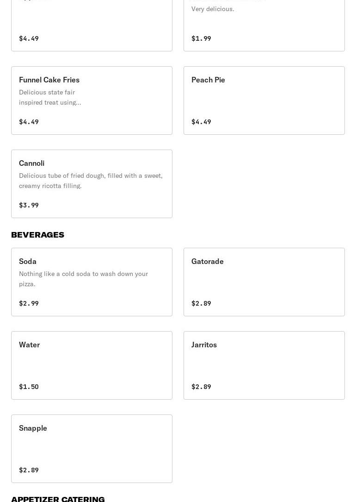
Task: Click the $2.99 Soda price
Action: pyautogui.click(x=29, y=303)
